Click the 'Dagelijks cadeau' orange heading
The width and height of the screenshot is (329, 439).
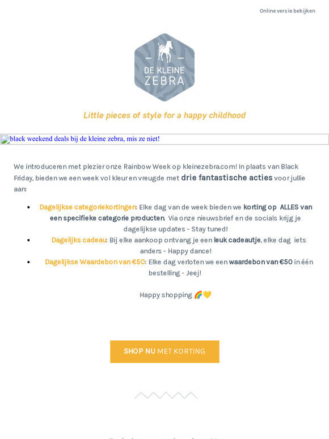coord(79,240)
